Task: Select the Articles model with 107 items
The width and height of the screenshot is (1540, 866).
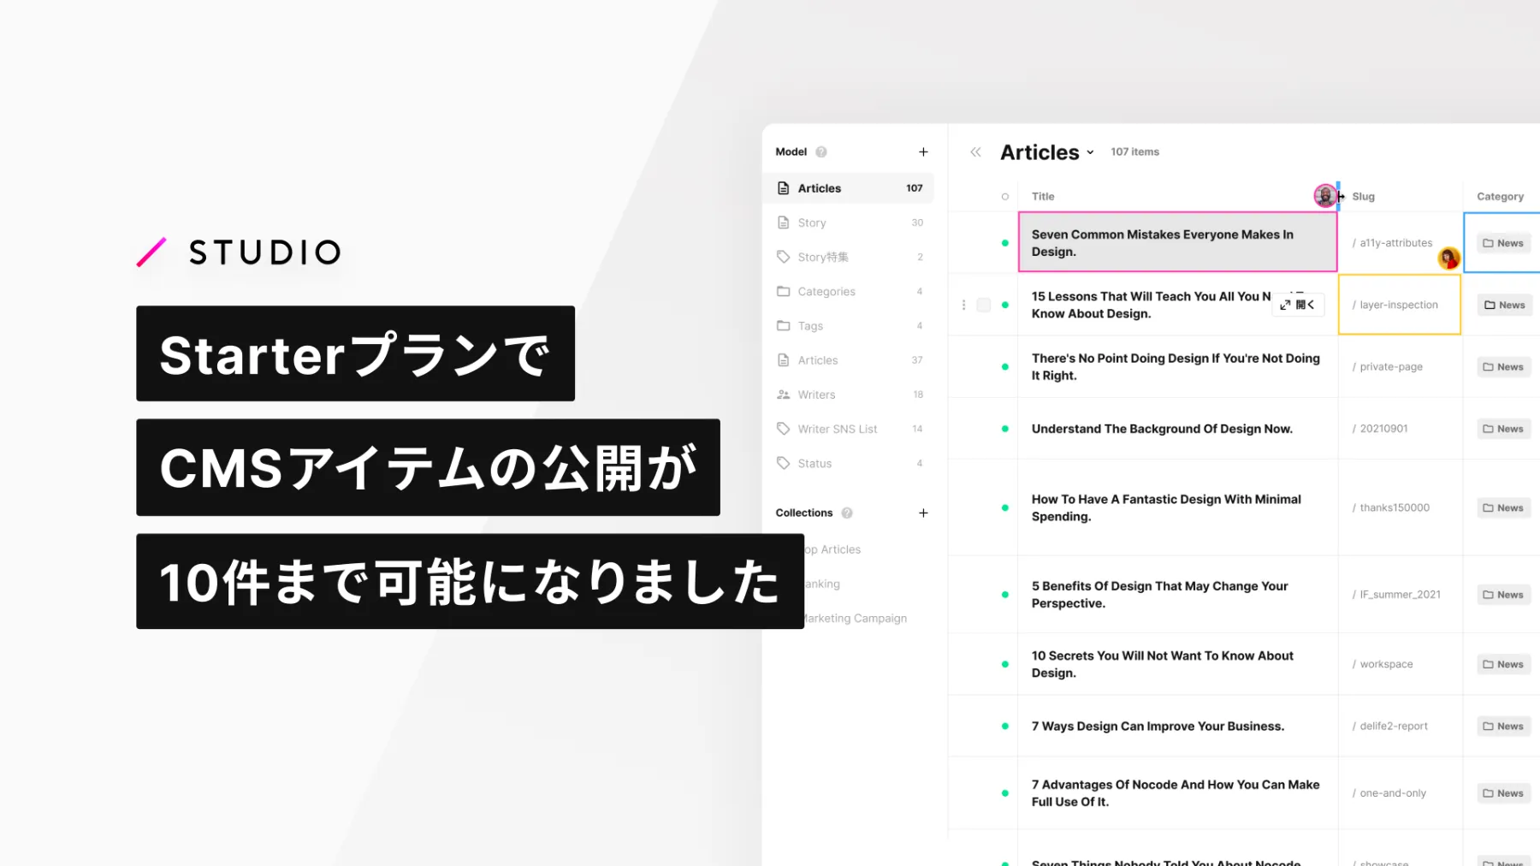Action: click(x=849, y=188)
